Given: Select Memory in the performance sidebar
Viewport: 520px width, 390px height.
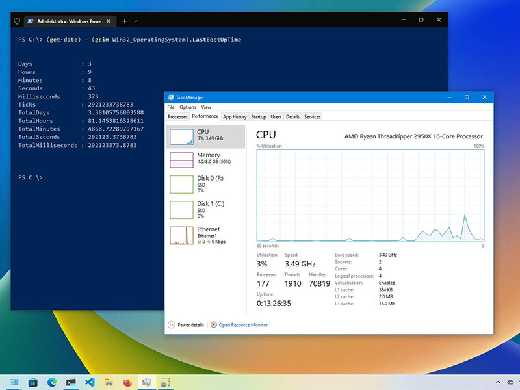Looking at the screenshot, I should pyautogui.click(x=205, y=160).
